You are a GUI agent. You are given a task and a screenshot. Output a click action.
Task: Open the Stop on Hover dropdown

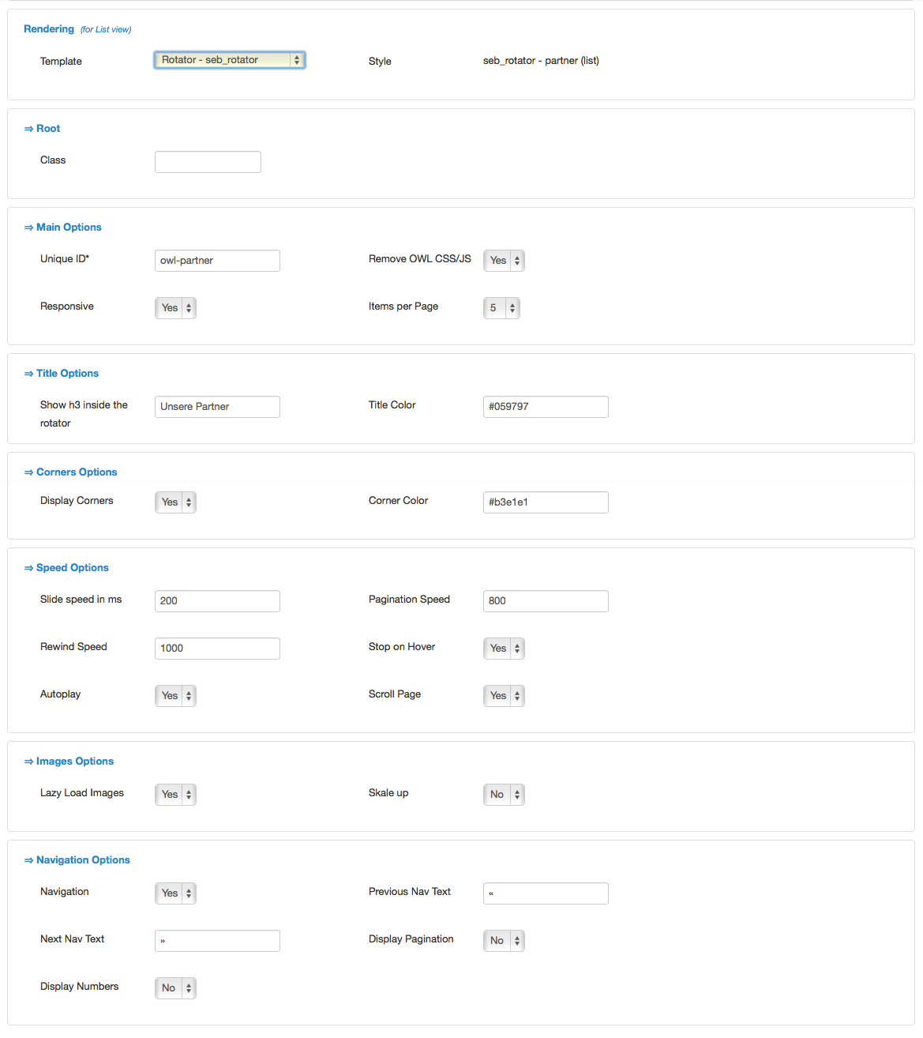(x=504, y=649)
